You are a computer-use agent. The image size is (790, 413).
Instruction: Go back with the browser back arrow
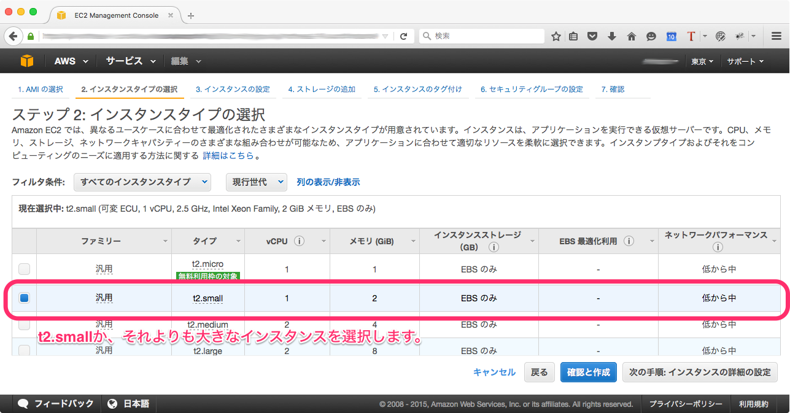pos(14,36)
